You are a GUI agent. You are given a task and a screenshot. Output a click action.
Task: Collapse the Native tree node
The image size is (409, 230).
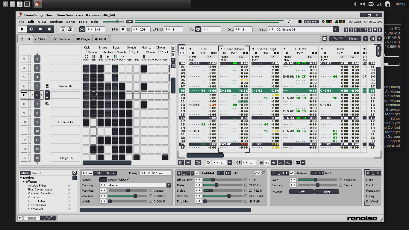pyautogui.click(x=21, y=178)
